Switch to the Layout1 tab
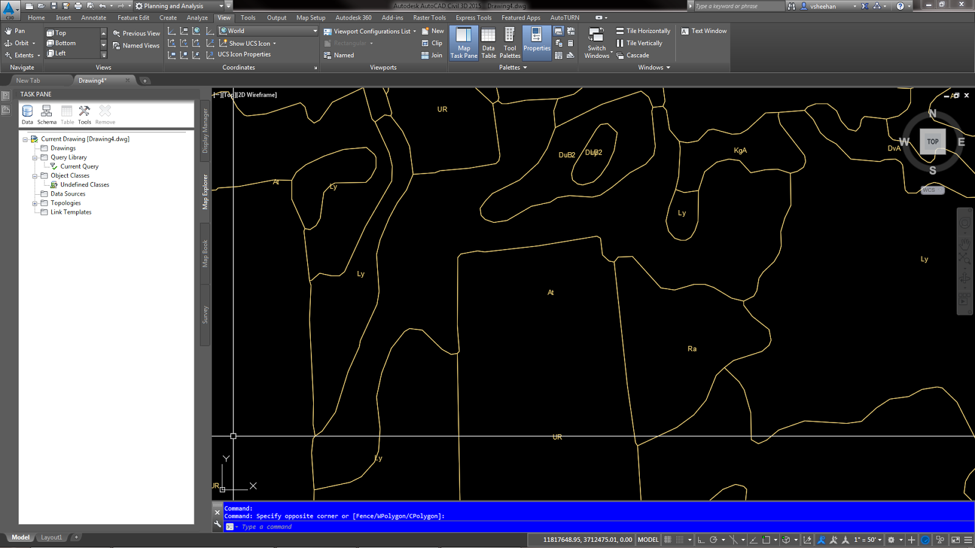 (x=51, y=537)
